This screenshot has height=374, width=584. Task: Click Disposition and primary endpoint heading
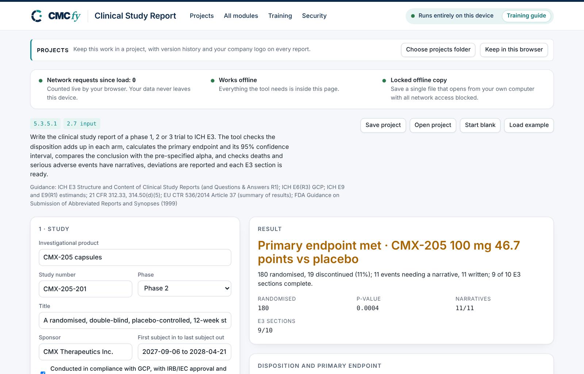(x=319, y=366)
